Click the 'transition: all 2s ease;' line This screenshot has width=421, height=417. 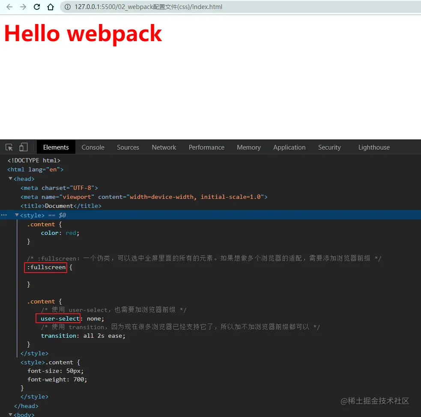click(x=83, y=336)
